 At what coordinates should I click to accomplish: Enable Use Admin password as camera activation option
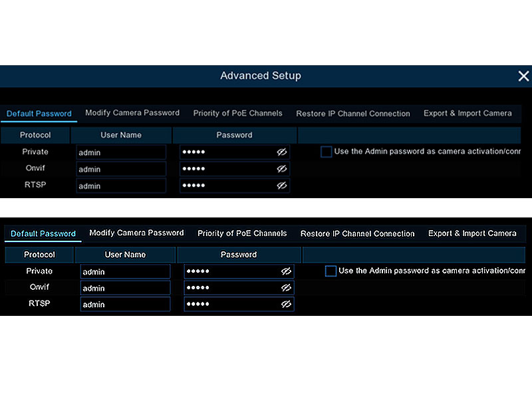pyautogui.click(x=326, y=151)
